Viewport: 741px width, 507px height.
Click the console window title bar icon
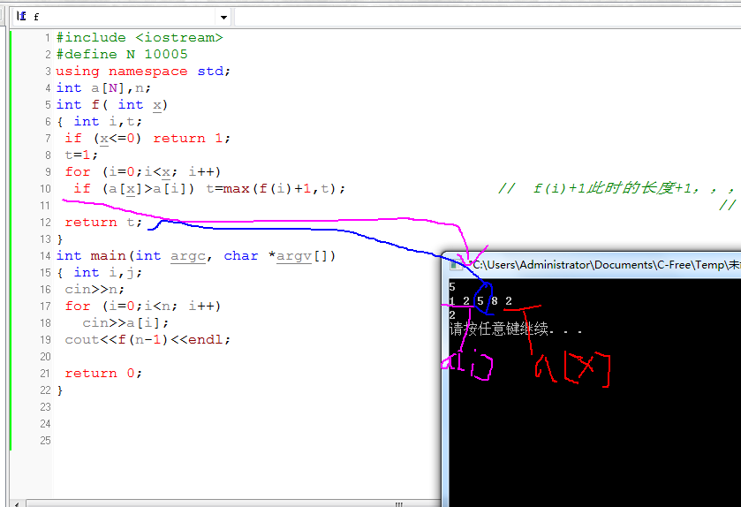tap(456, 265)
